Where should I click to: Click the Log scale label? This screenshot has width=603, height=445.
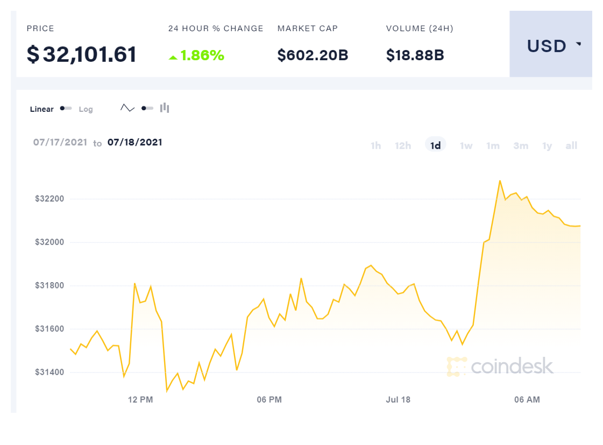(x=86, y=109)
